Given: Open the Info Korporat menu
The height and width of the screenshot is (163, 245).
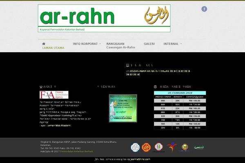Looking at the screenshot, I should [x=85, y=44].
